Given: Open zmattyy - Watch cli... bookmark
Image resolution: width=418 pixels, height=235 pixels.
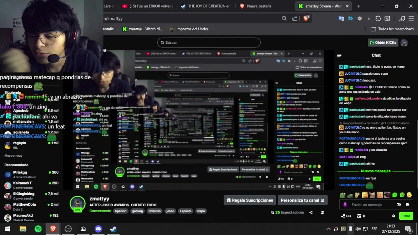Looking at the screenshot, I should [142, 29].
